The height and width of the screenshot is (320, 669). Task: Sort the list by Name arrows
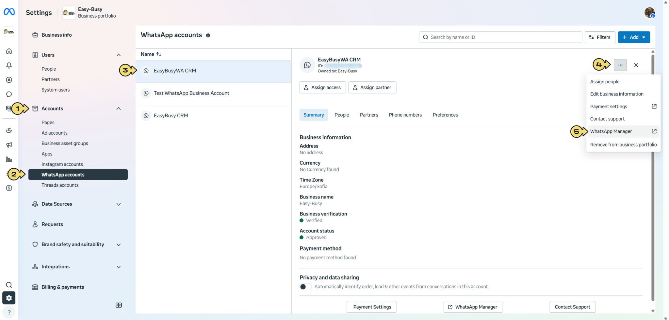(159, 54)
